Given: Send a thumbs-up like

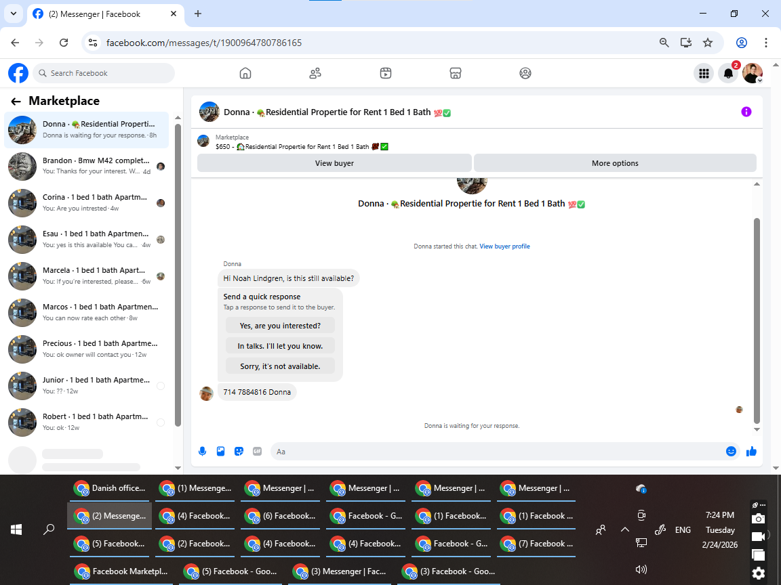Looking at the screenshot, I should pos(752,451).
